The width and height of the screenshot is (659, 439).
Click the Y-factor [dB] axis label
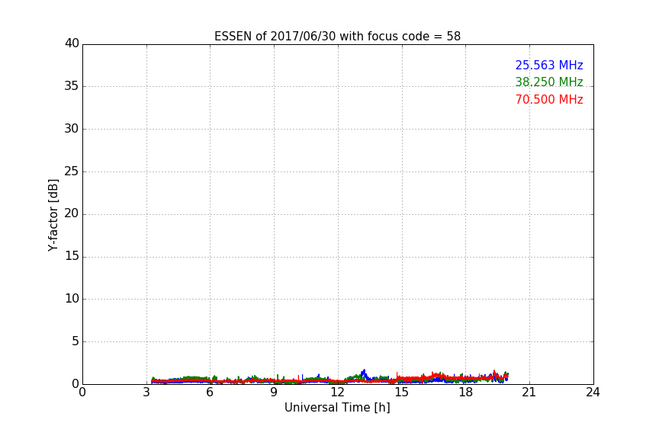53,215
